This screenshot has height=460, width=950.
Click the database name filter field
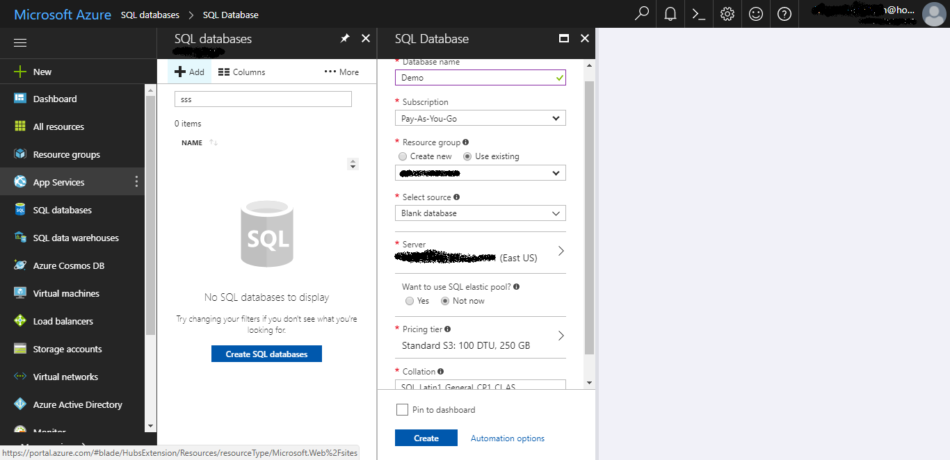(263, 99)
